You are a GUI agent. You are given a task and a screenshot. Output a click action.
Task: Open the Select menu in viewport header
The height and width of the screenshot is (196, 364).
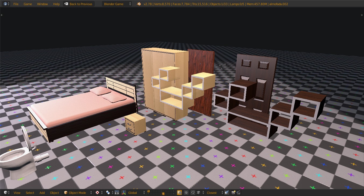[30, 193]
